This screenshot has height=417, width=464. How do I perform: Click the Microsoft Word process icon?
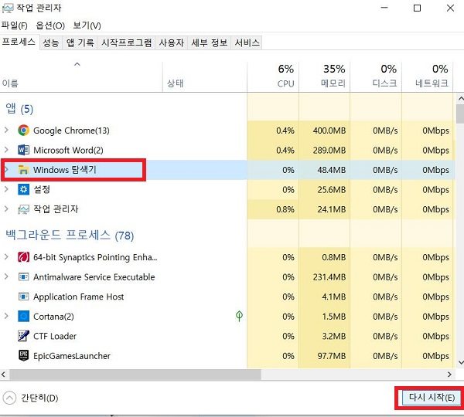(x=23, y=150)
